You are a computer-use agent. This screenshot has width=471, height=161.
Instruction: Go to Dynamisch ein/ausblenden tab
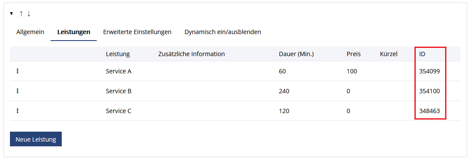(223, 32)
